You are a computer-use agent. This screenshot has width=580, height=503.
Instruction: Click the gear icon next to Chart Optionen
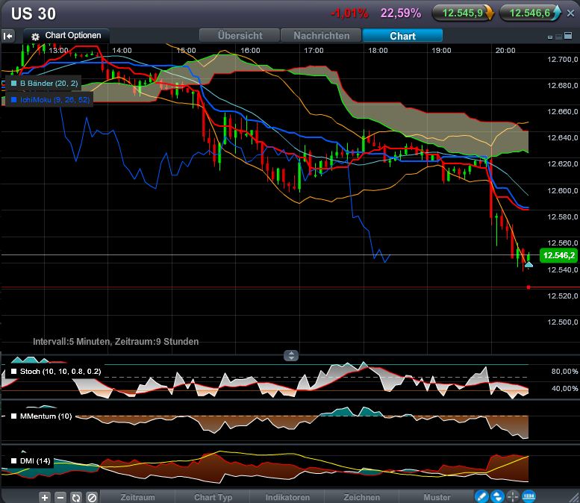click(x=35, y=37)
